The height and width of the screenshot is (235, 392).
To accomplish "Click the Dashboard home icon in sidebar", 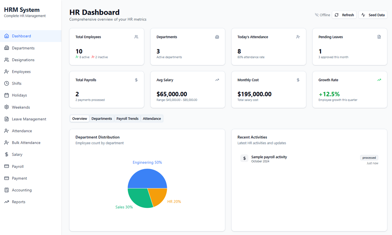I will (6, 36).
